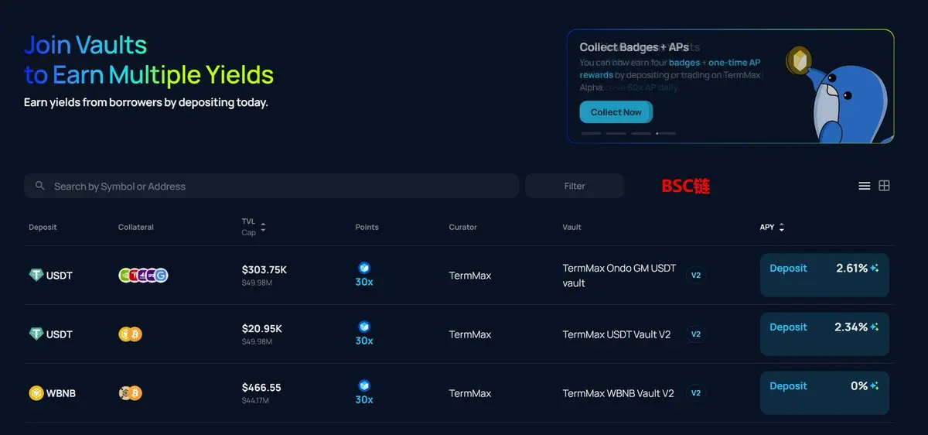Click 30x points badge in USDT Vault V2 row
Viewport: 928px width, 435px height.
364,334
